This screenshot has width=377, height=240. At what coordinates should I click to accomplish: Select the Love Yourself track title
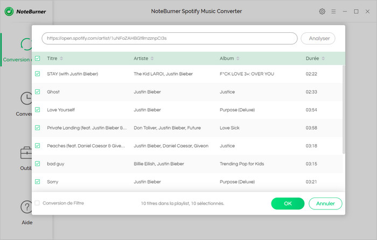pos(61,110)
